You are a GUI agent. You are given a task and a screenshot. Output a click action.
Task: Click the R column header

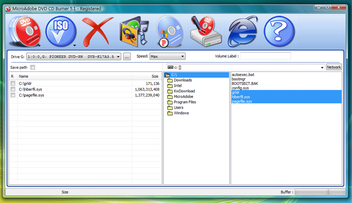pyautogui.click(x=12, y=76)
